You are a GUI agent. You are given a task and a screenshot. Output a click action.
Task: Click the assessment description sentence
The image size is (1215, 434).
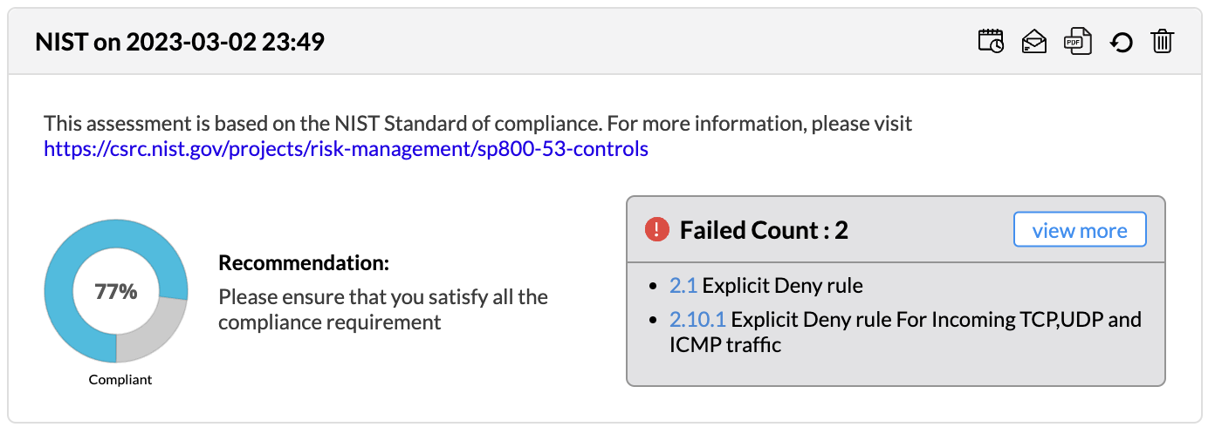click(x=477, y=124)
